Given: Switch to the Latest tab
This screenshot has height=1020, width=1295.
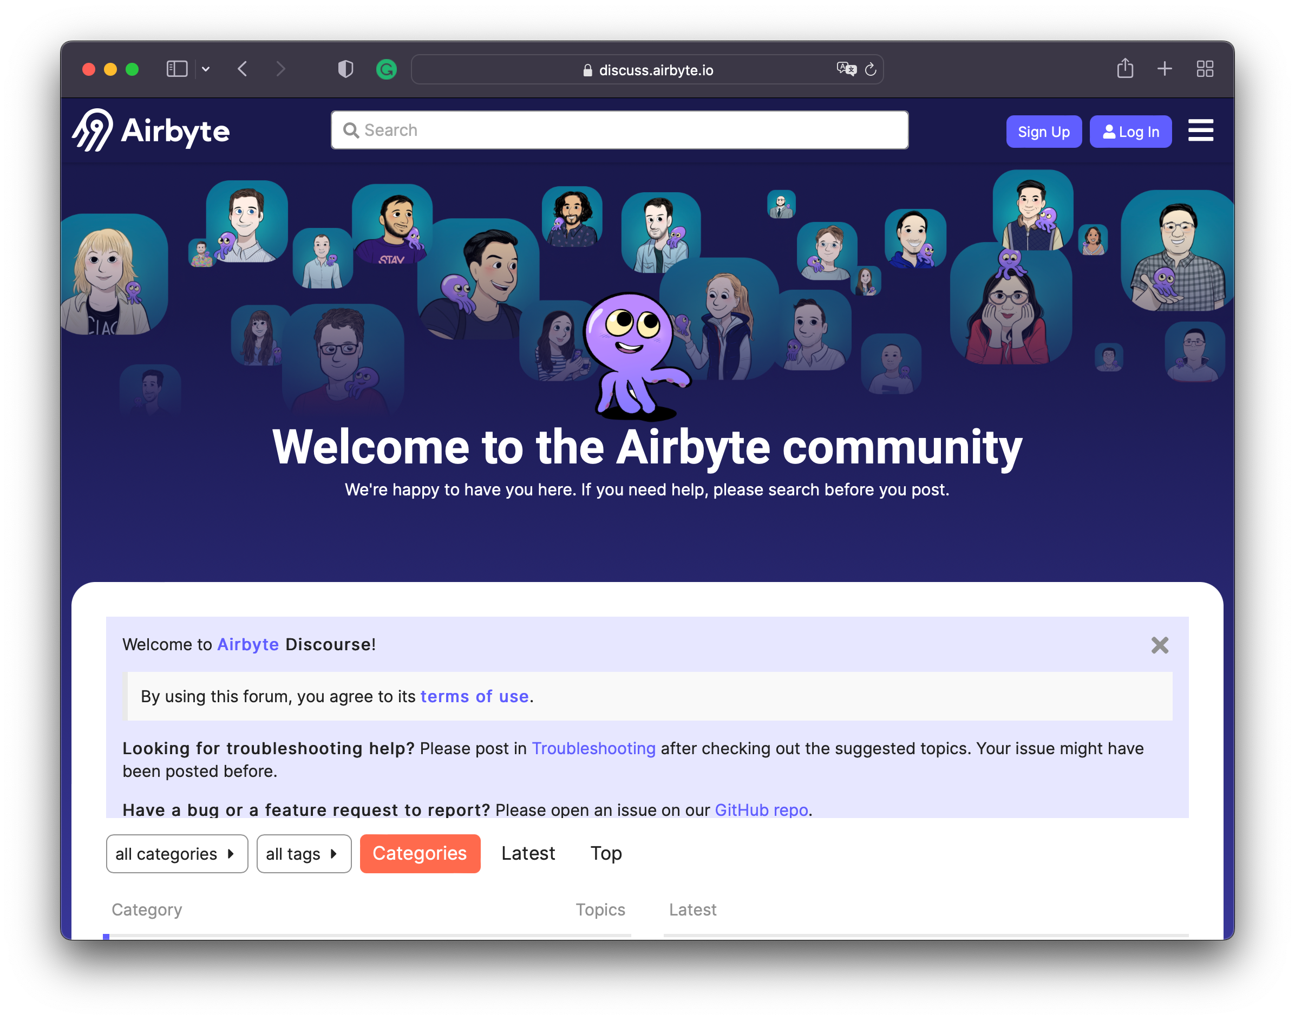Looking at the screenshot, I should [528, 853].
